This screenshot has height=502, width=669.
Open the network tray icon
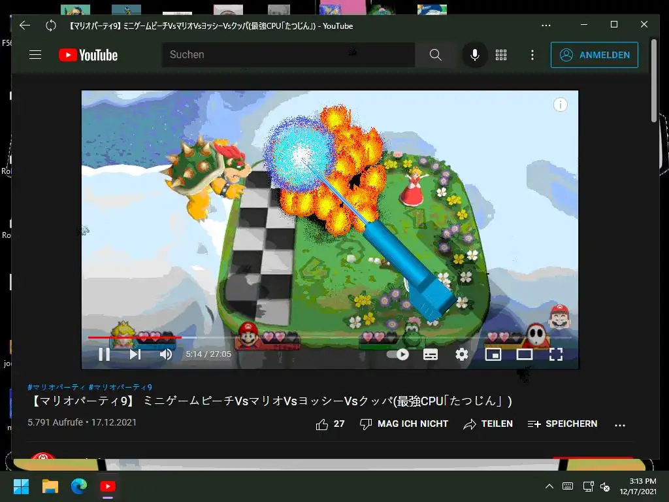589,486
